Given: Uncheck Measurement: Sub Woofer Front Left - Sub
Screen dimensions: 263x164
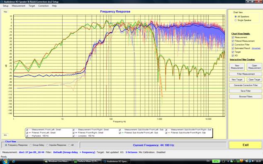Looking at the screenshot, I should 120,130.
